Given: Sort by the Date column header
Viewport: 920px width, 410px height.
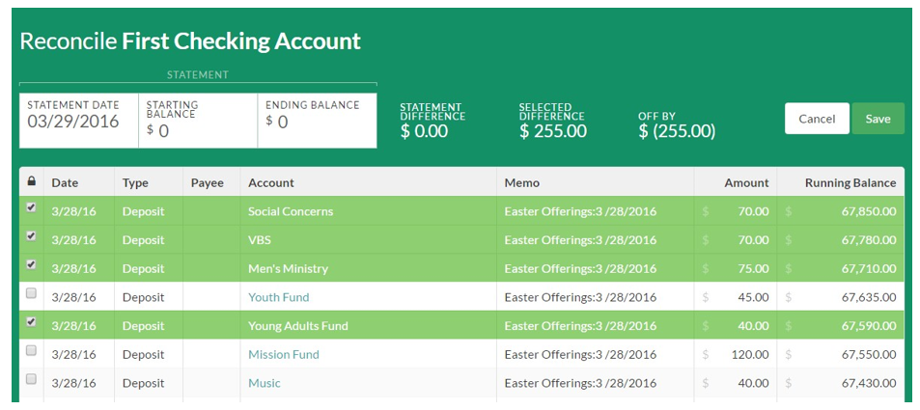Looking at the screenshot, I should point(65,183).
